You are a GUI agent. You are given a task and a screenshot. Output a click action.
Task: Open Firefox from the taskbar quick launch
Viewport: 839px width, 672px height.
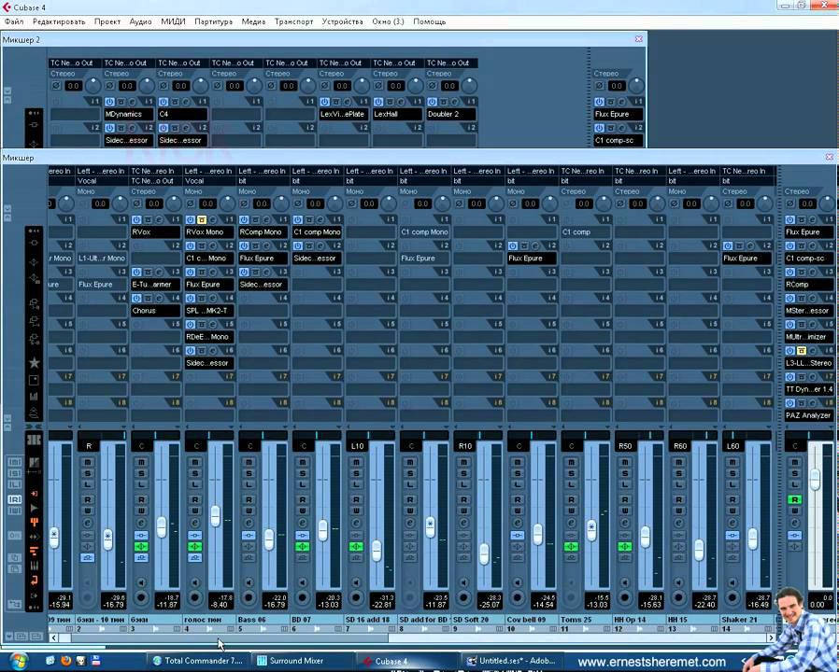(x=66, y=661)
